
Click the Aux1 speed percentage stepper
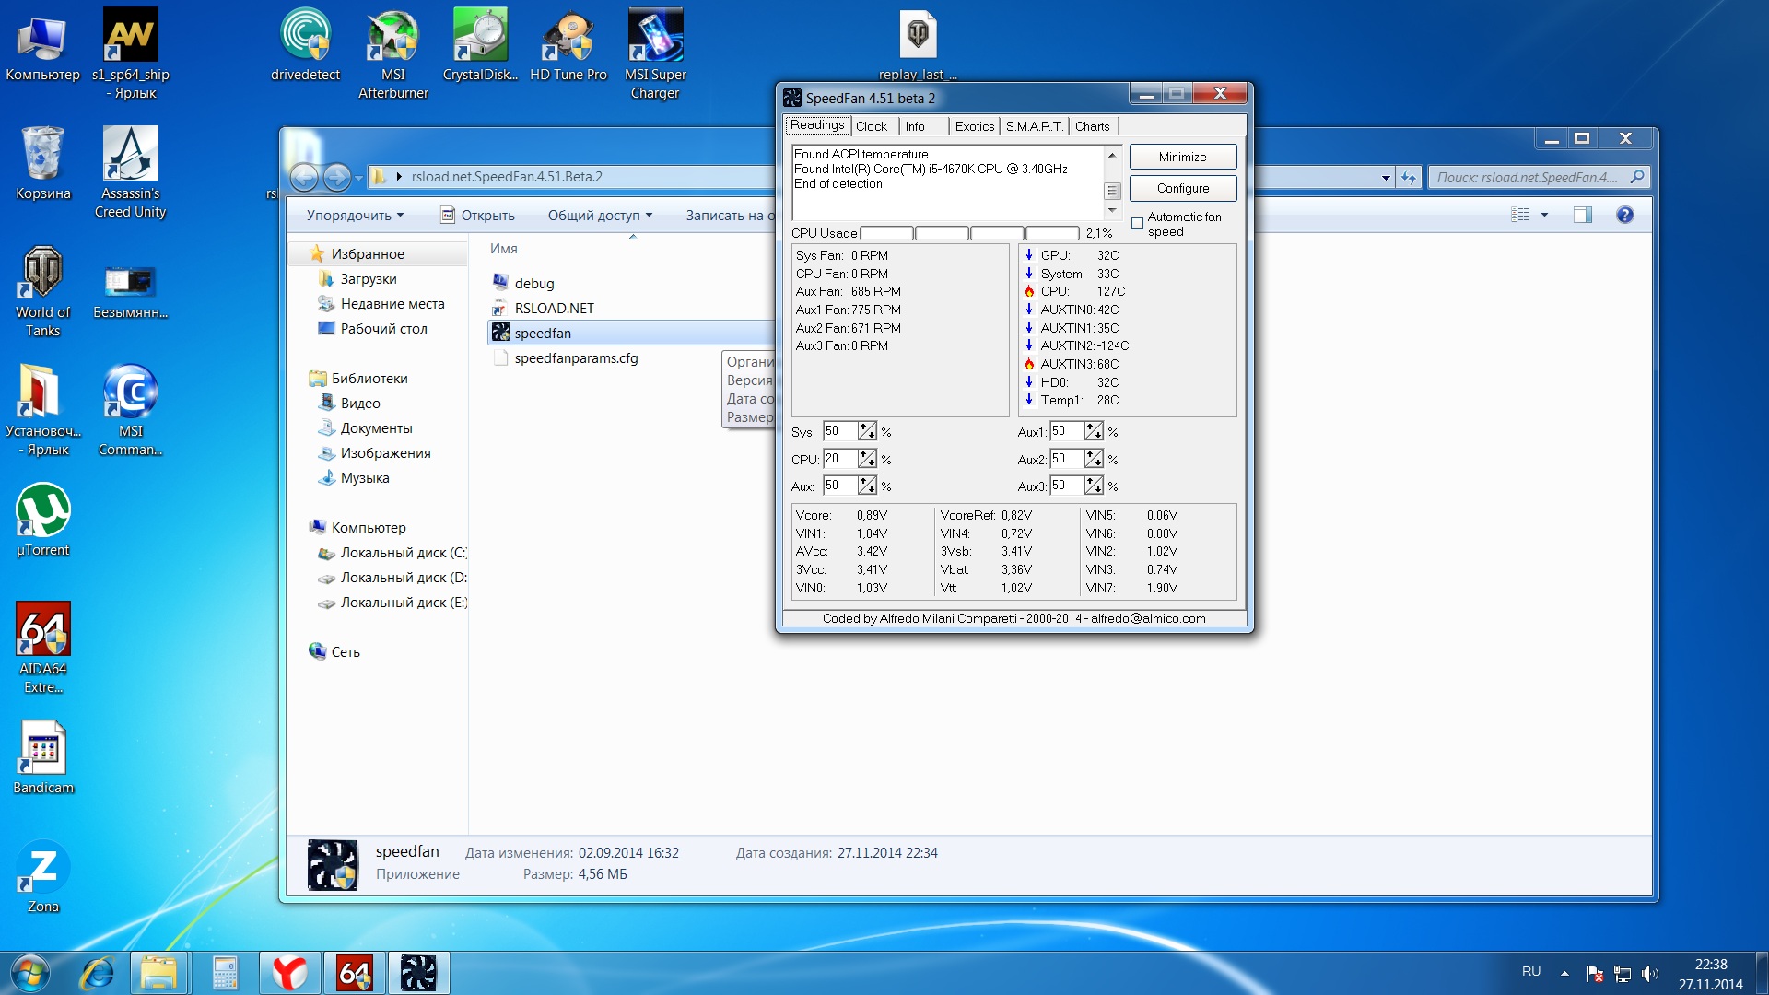(x=1094, y=431)
